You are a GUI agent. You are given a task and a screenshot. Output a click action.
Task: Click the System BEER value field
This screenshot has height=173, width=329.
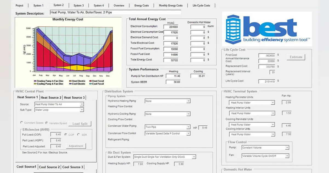click(173, 82)
